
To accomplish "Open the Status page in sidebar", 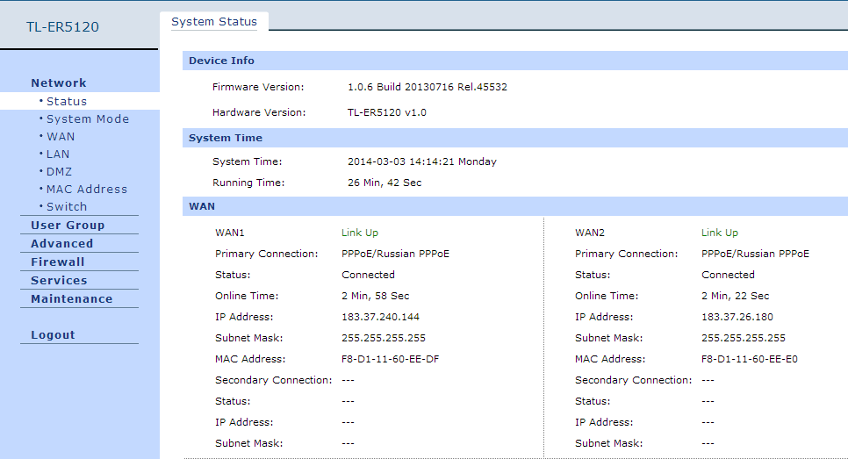I will tap(67, 101).
